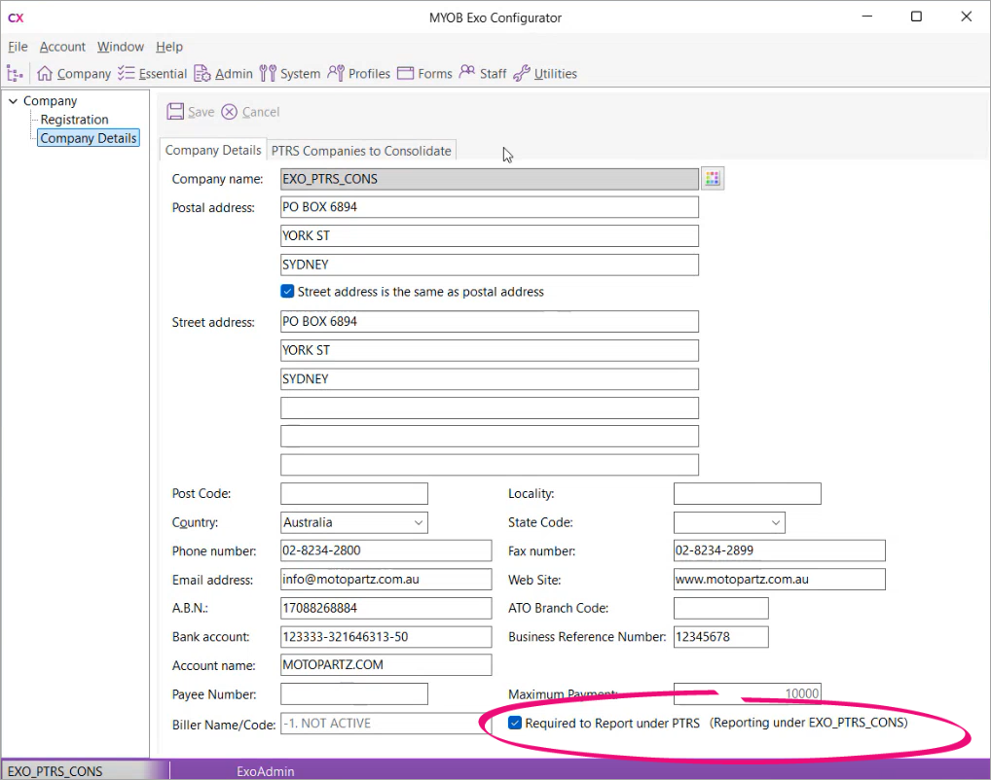This screenshot has width=991, height=780.
Task: Click ExoAdmin in the status bar
Action: [266, 771]
